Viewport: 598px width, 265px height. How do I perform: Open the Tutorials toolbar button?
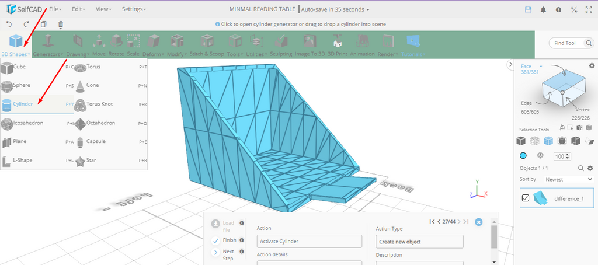(413, 46)
